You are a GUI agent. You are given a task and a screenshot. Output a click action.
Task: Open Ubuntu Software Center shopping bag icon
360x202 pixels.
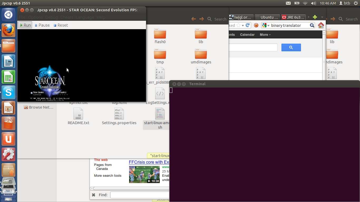tap(8, 123)
